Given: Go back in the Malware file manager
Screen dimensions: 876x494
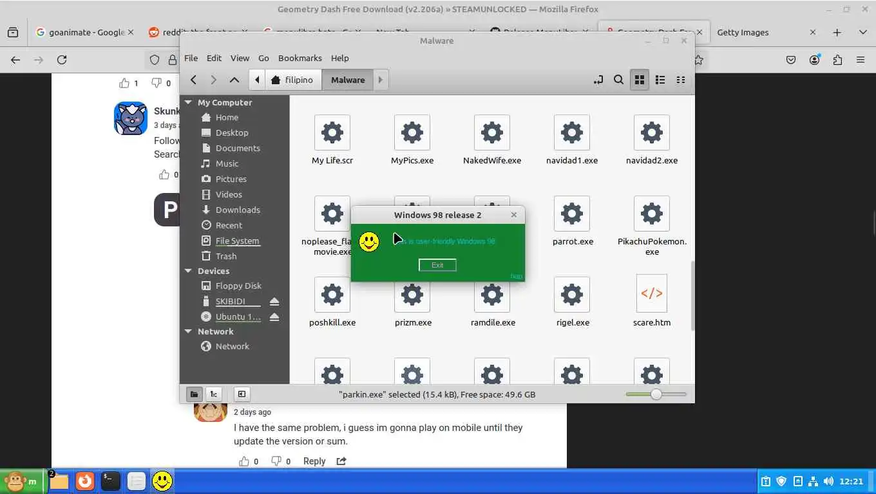Looking at the screenshot, I should 193,80.
